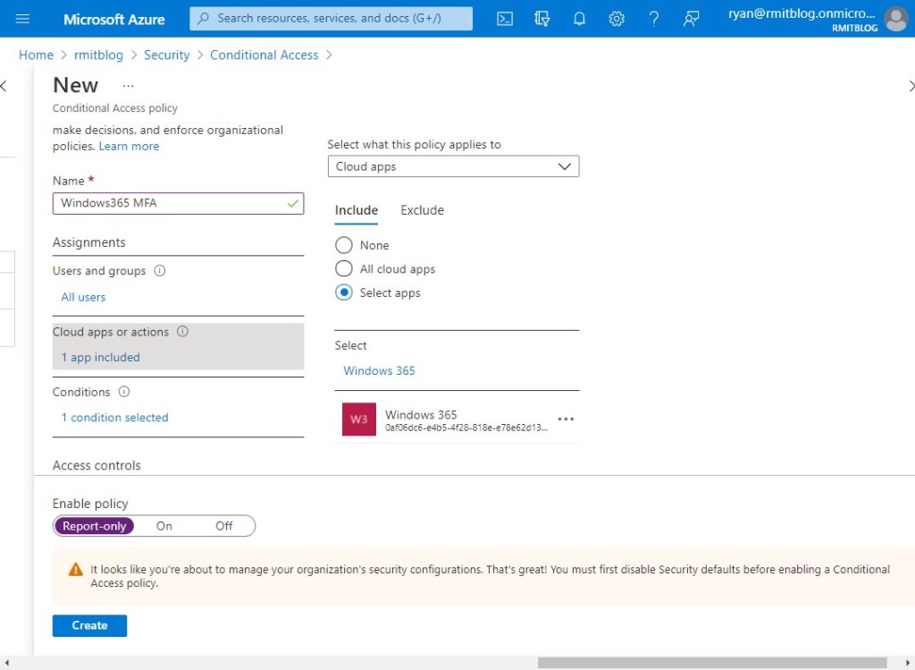
Task: Open portal settings gear
Action: (x=617, y=19)
